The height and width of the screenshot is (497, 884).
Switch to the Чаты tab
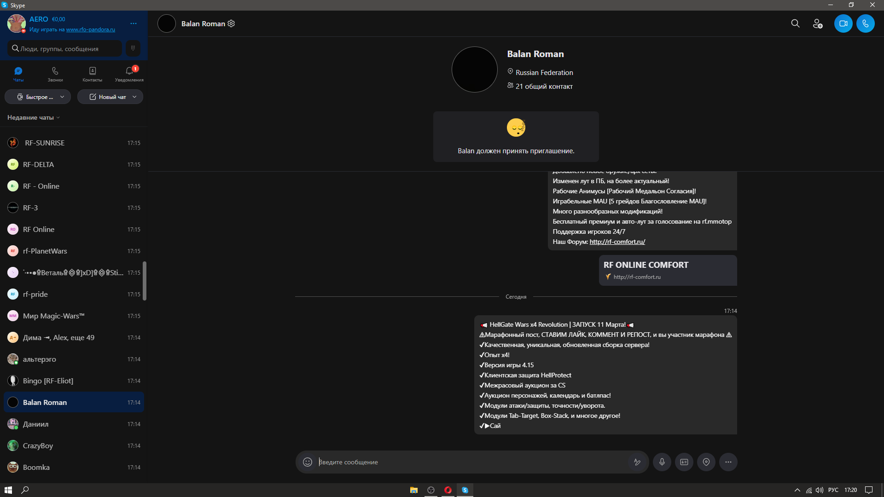click(18, 74)
